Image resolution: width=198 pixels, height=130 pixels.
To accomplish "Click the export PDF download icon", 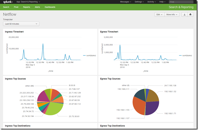I will pyautogui.click(x=185, y=14).
